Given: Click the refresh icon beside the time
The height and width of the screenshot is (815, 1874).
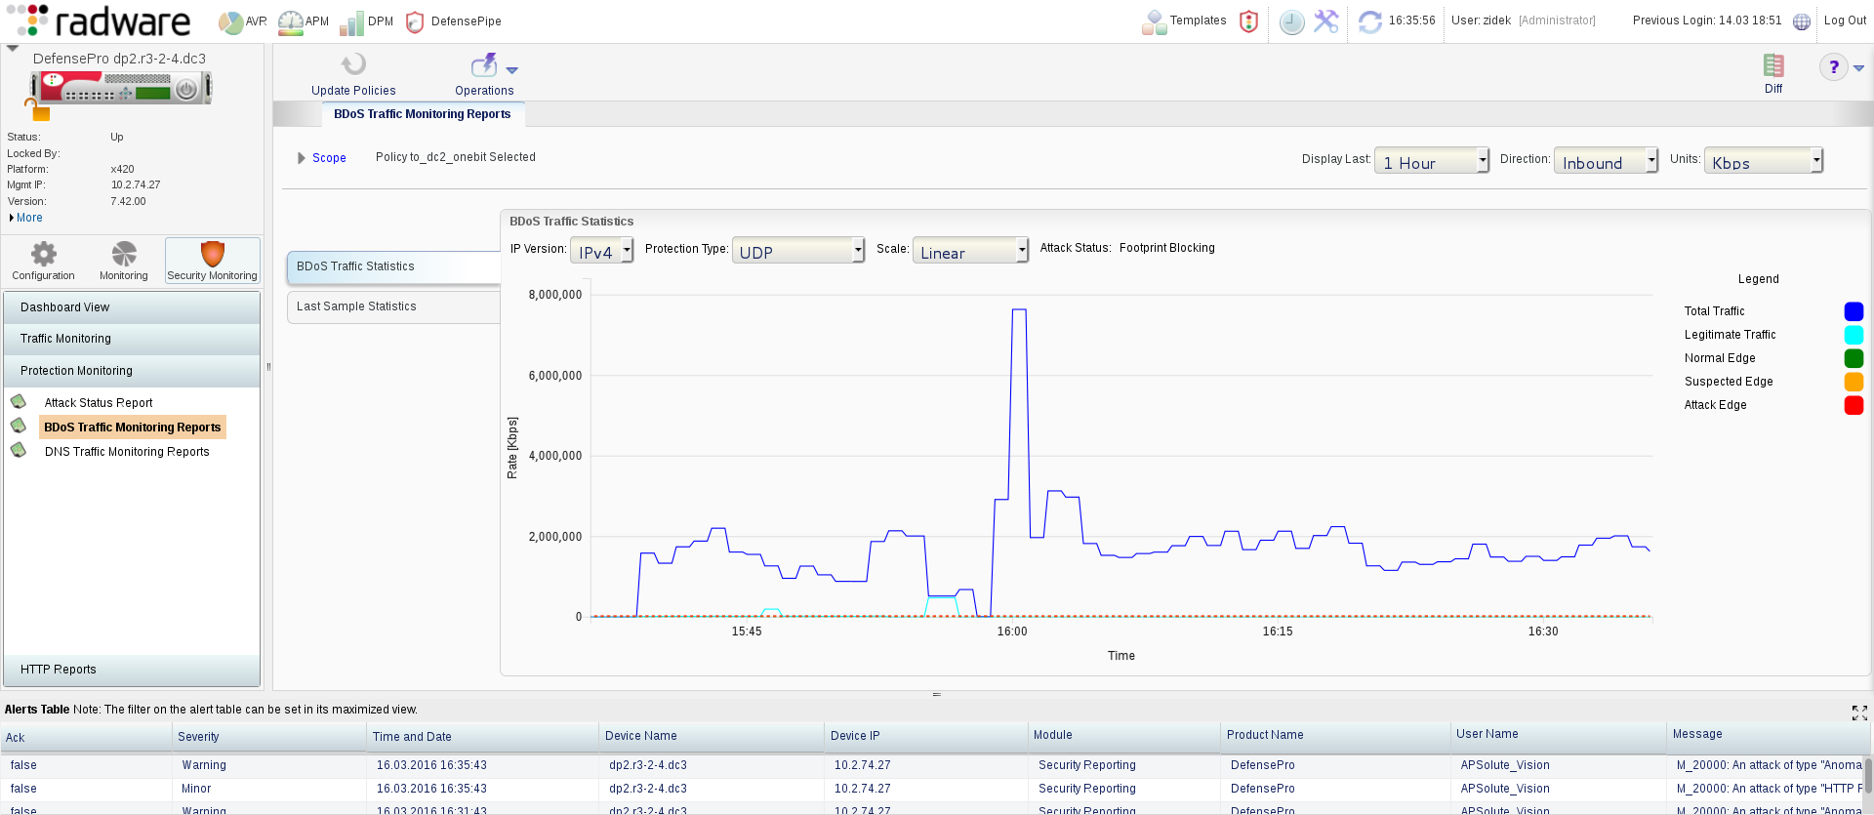Looking at the screenshot, I should pyautogui.click(x=1370, y=21).
